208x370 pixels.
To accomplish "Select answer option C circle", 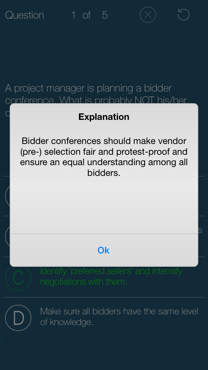I will click(x=18, y=277).
